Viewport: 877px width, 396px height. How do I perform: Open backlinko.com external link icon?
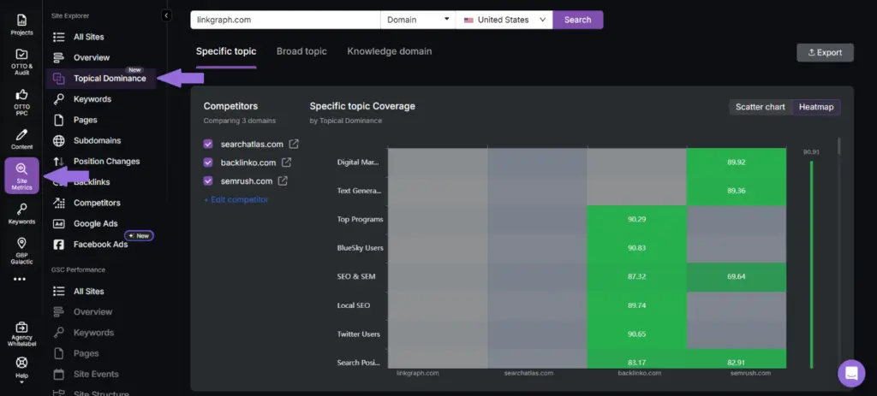286,163
